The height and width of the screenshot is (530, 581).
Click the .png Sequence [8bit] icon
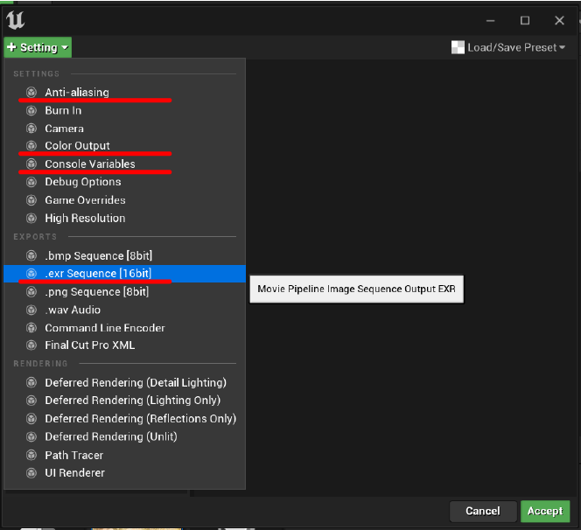point(31,292)
